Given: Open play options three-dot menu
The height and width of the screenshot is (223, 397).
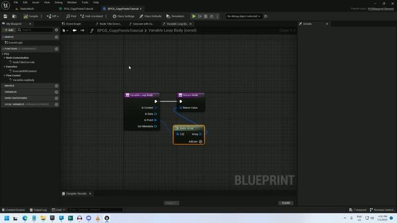Looking at the screenshot, I should [x=217, y=16].
